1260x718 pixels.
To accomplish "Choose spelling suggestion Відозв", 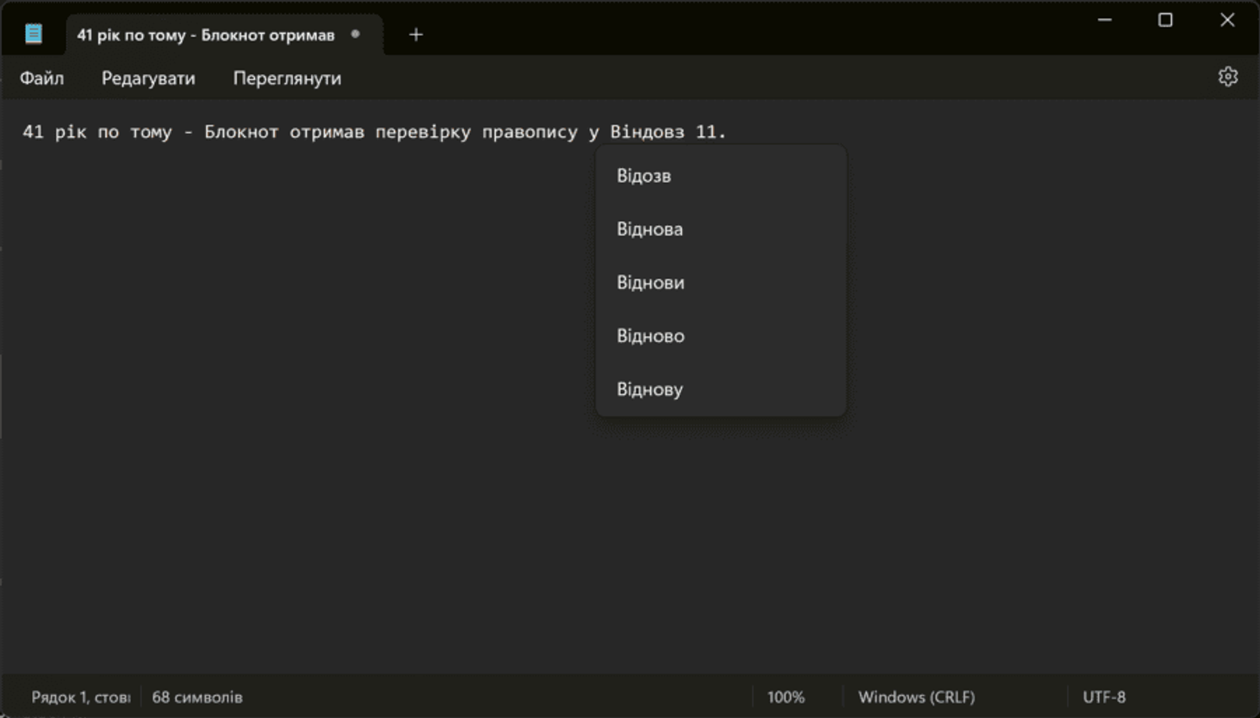I will coord(721,176).
